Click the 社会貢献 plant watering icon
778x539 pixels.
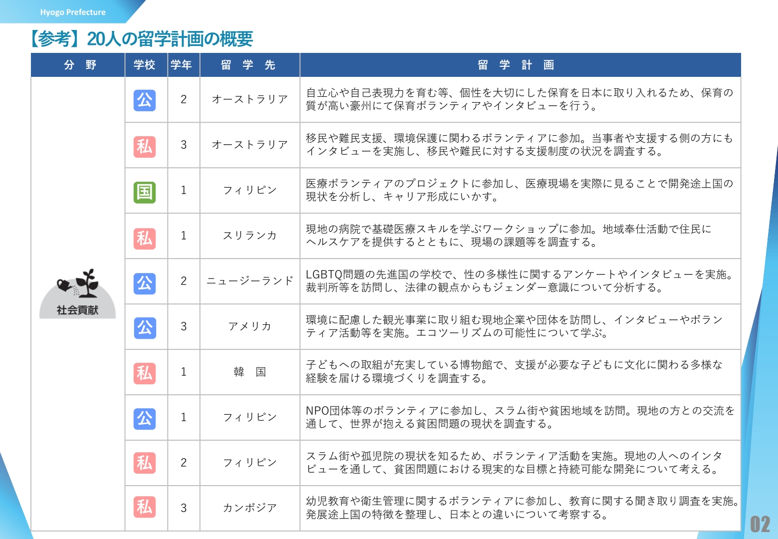coord(78,293)
